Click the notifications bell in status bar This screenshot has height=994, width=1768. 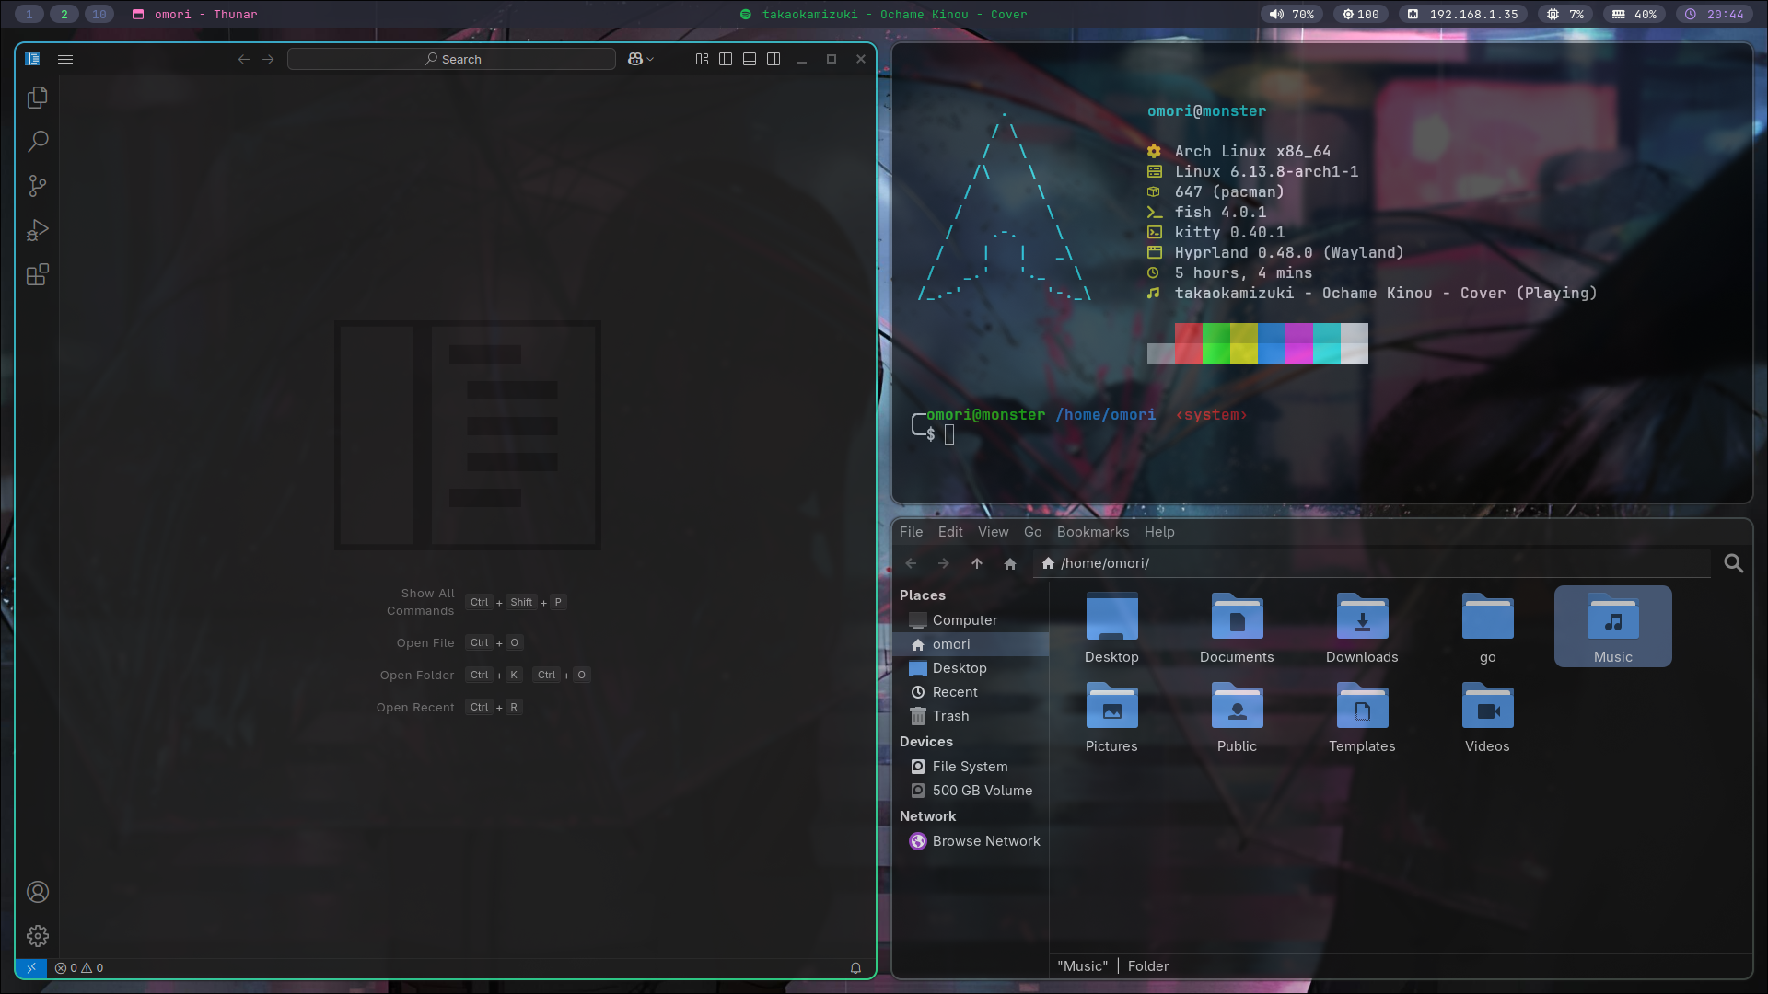[855, 968]
